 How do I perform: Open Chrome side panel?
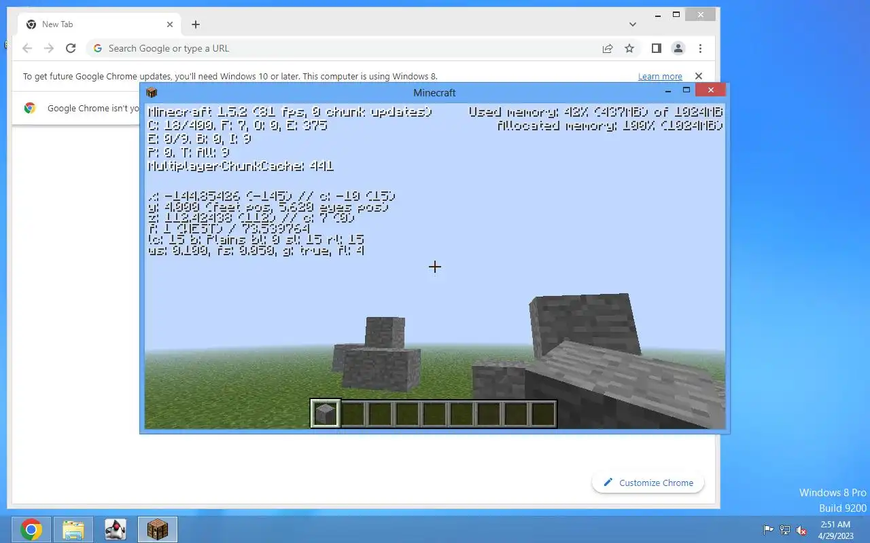(656, 48)
